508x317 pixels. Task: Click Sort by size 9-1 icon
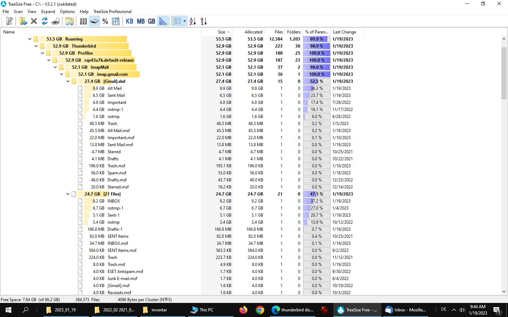click(204, 21)
